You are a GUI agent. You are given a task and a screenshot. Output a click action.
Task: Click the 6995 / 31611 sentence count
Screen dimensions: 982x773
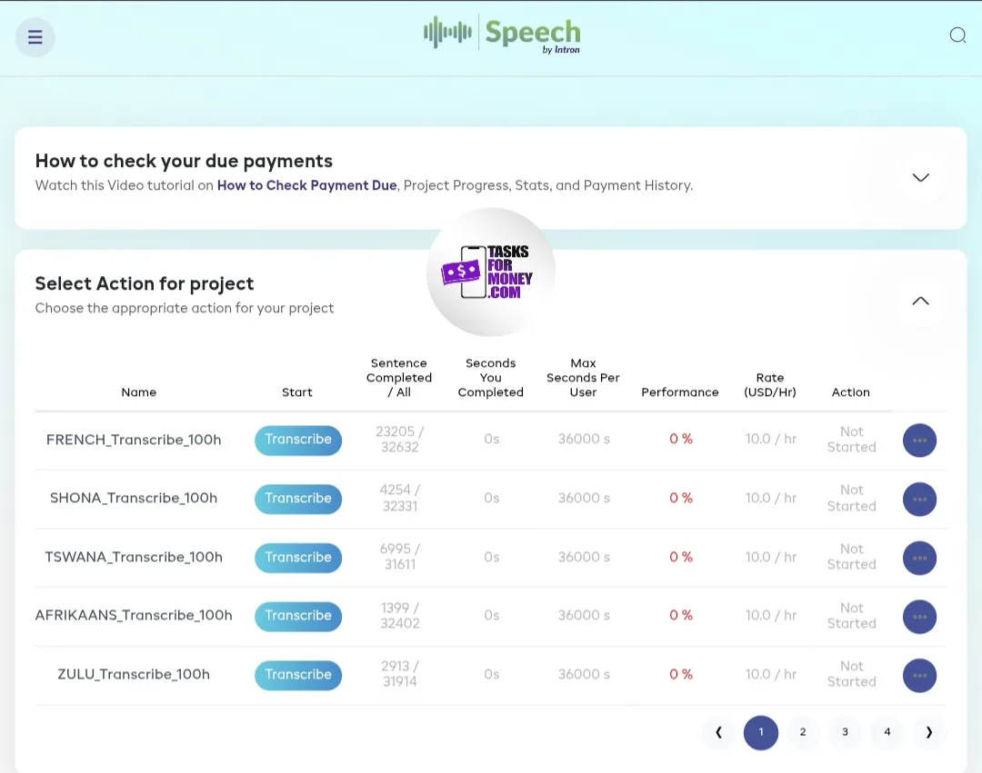click(399, 557)
